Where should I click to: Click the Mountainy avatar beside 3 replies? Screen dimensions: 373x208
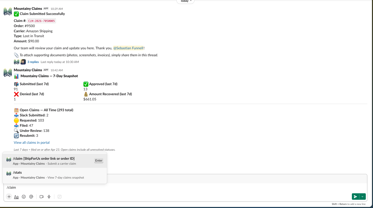coord(16,62)
